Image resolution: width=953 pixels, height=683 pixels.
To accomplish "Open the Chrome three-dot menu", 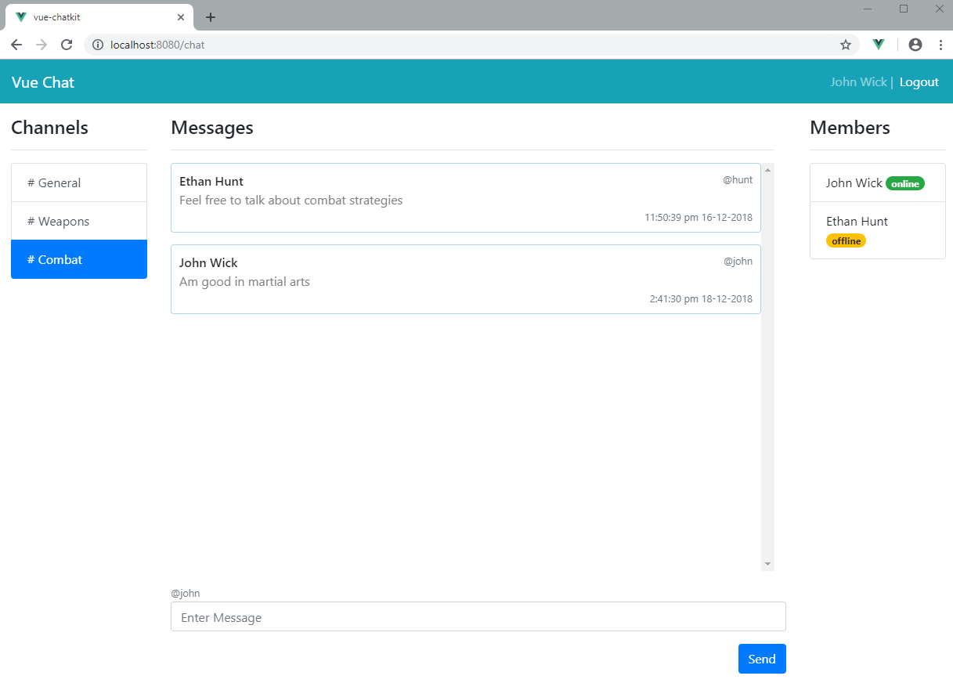I will (940, 45).
